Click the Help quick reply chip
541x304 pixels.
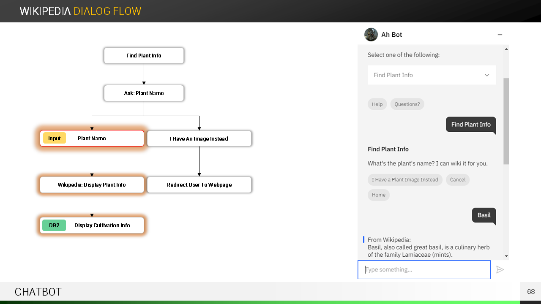pos(377,104)
